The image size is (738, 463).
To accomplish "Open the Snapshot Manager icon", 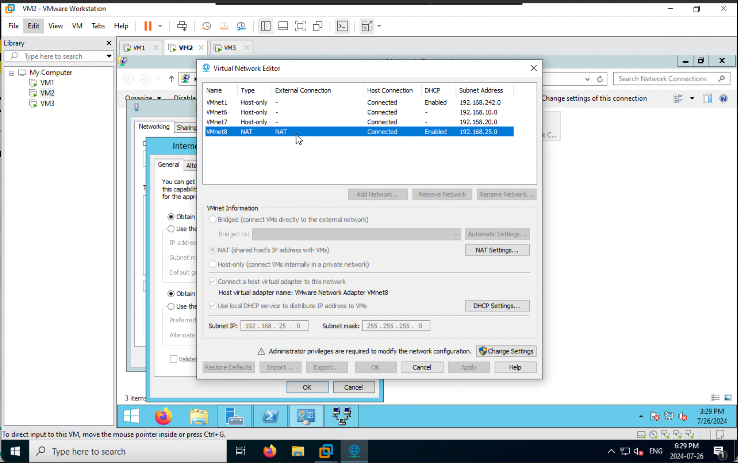I will coord(242,26).
